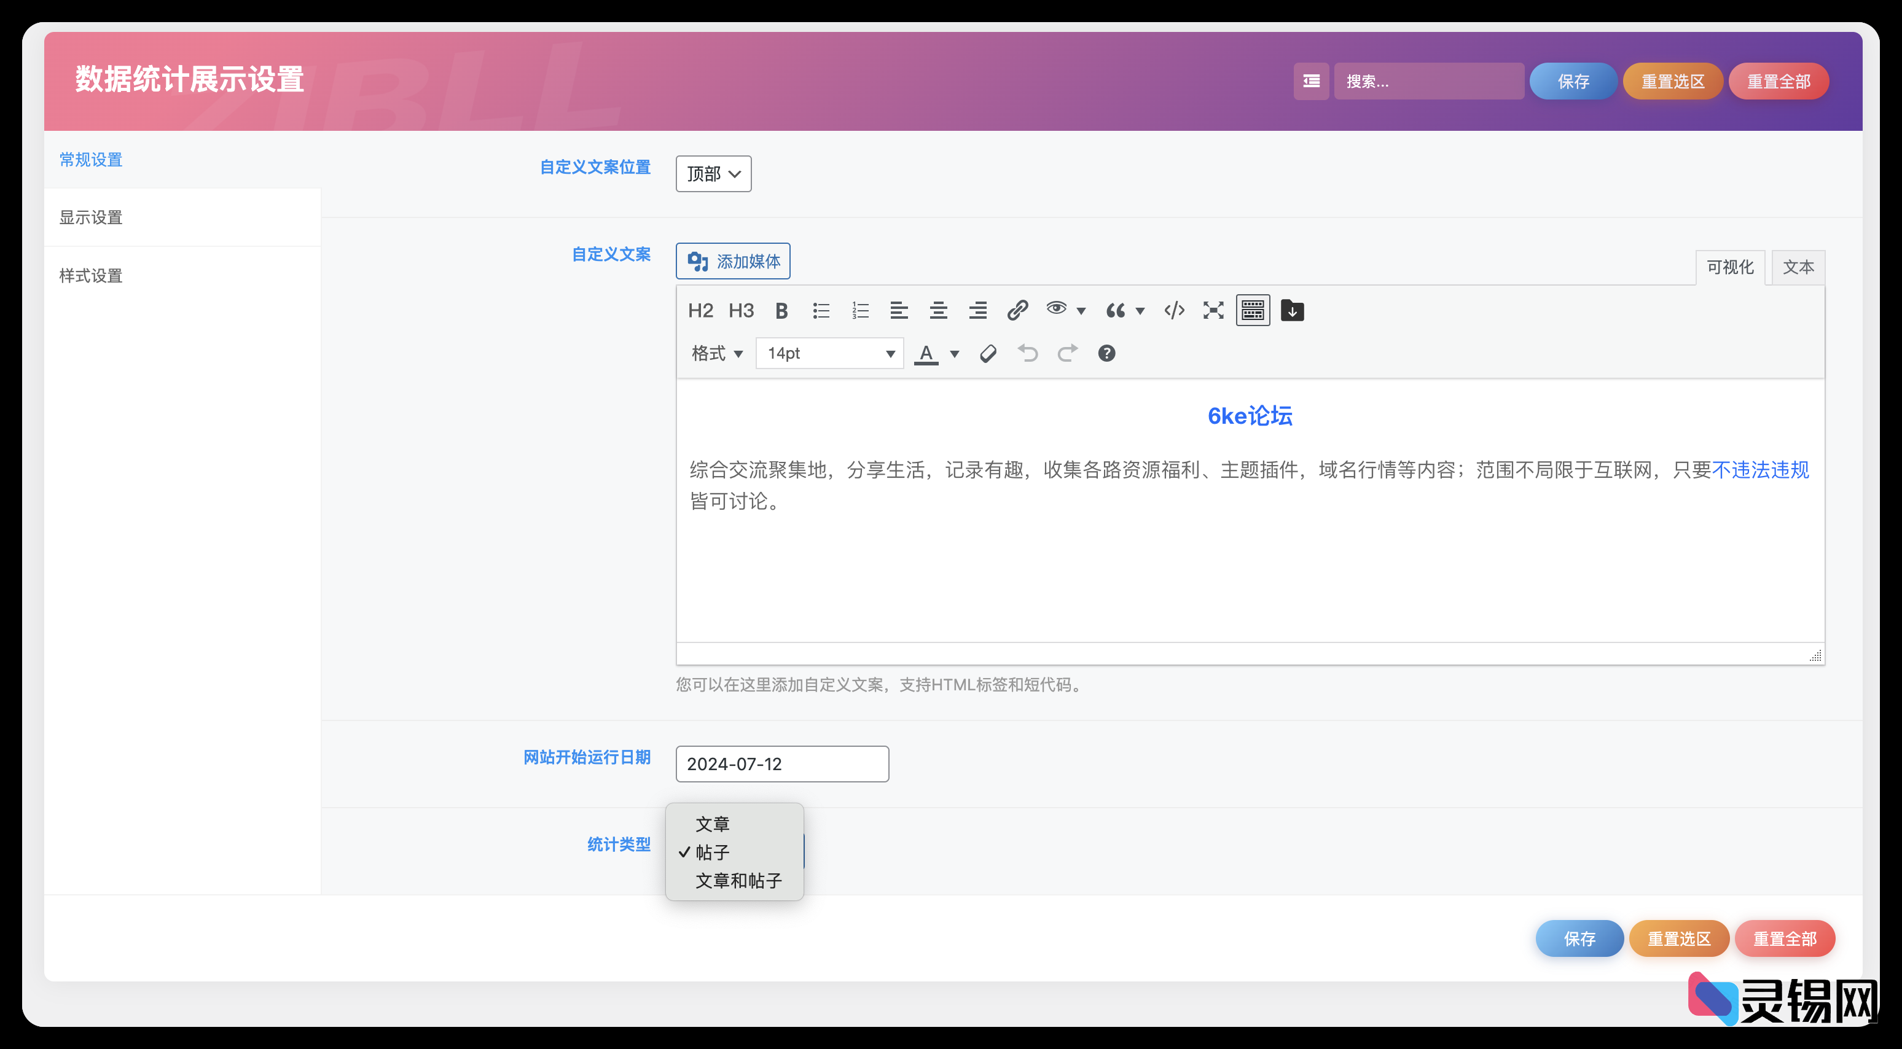Toggle the toolbar toggle keyboard icon
The height and width of the screenshot is (1049, 1902).
pyautogui.click(x=1252, y=311)
